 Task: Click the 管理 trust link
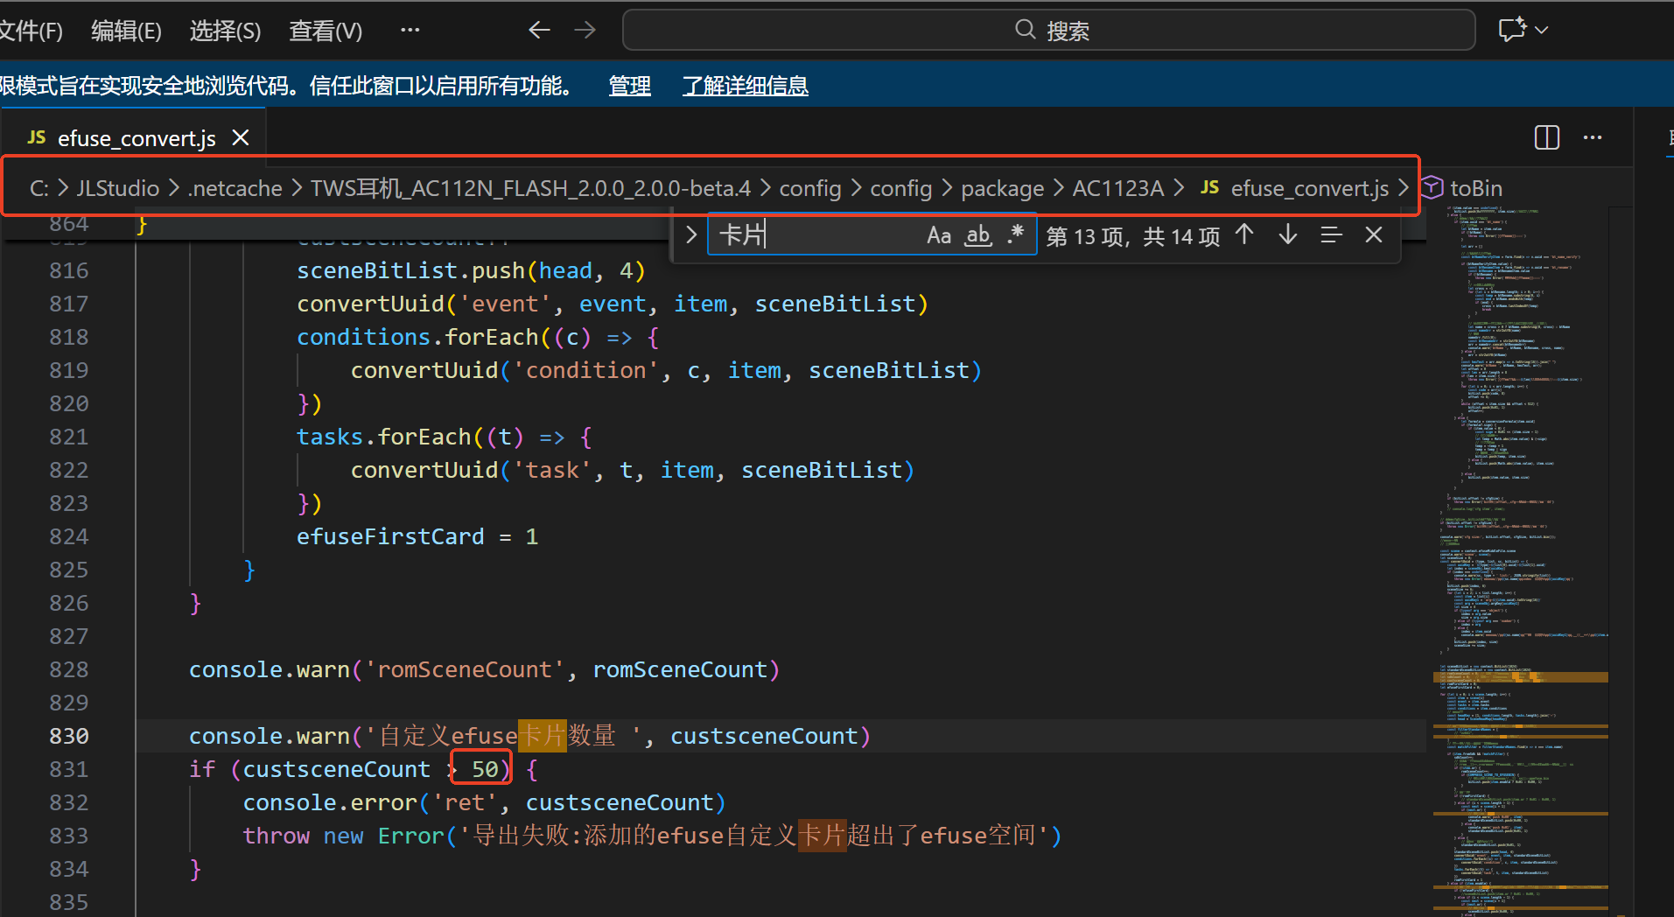[629, 86]
